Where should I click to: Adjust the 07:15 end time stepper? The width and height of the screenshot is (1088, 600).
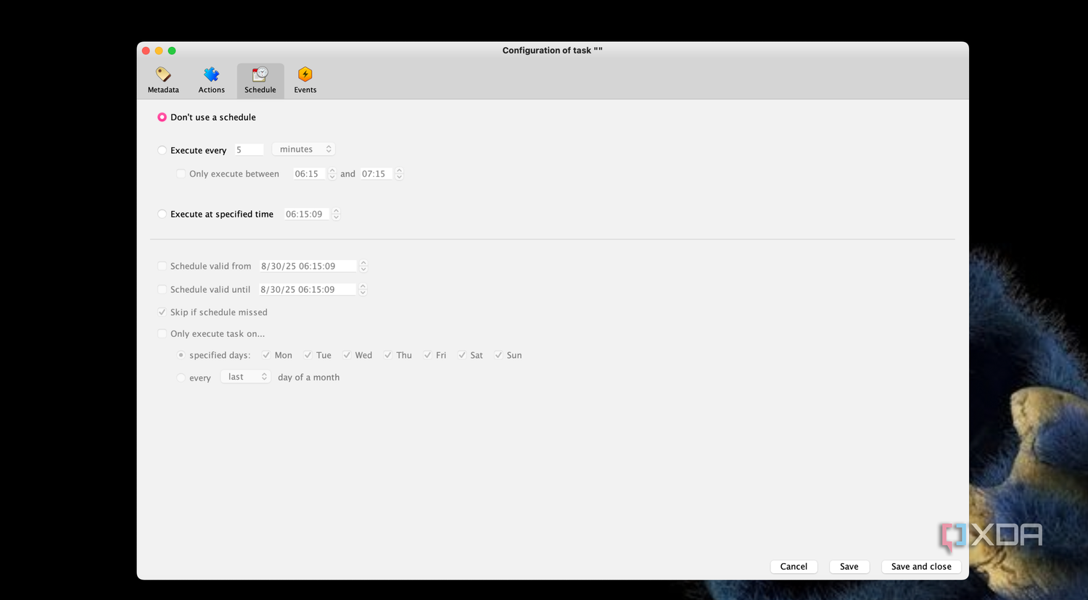point(399,174)
